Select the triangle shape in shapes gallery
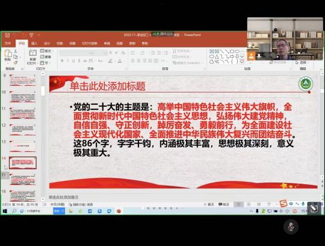 (x=217, y=56)
